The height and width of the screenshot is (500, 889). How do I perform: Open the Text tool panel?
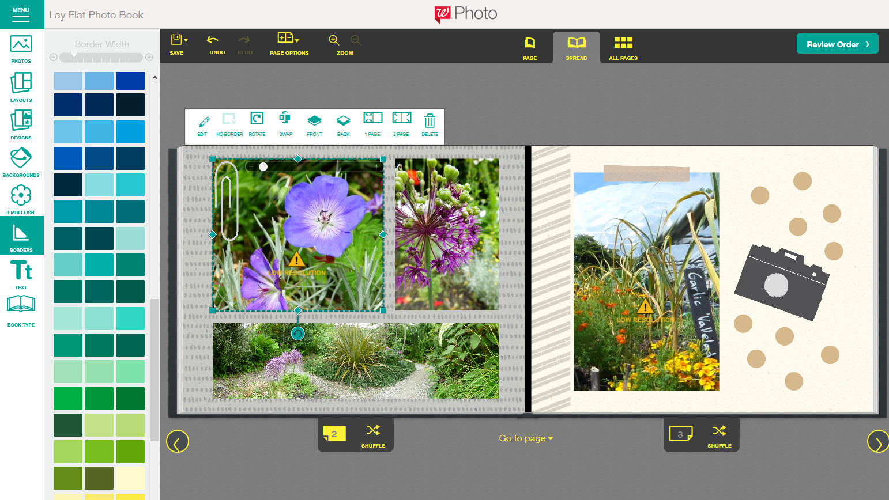tap(21, 274)
